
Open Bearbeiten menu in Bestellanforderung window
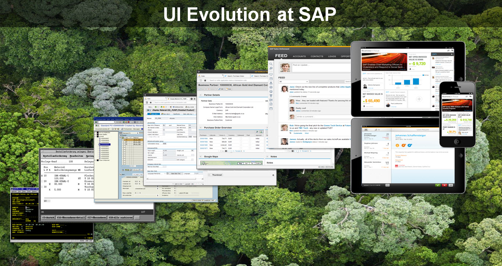click(76, 156)
